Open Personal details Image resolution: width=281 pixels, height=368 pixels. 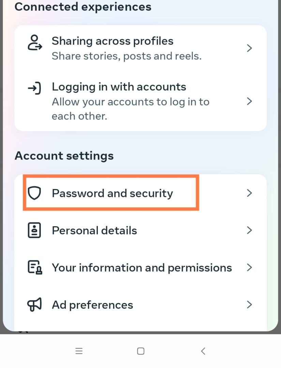[94, 230]
